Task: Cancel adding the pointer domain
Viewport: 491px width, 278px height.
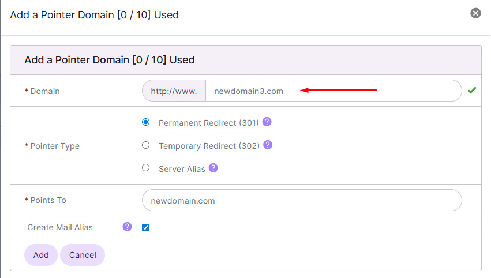Action: pyautogui.click(x=83, y=255)
